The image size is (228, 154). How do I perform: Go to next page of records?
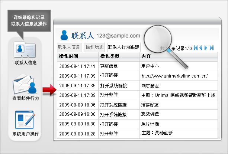[x=206, y=48]
